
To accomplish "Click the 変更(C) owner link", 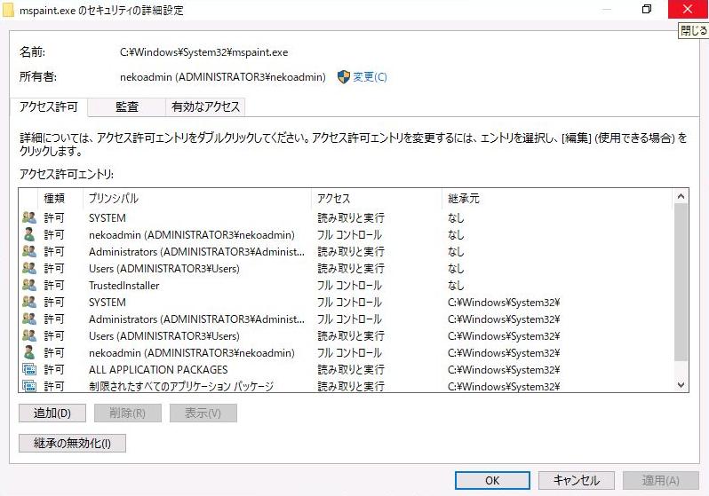I will point(370,77).
